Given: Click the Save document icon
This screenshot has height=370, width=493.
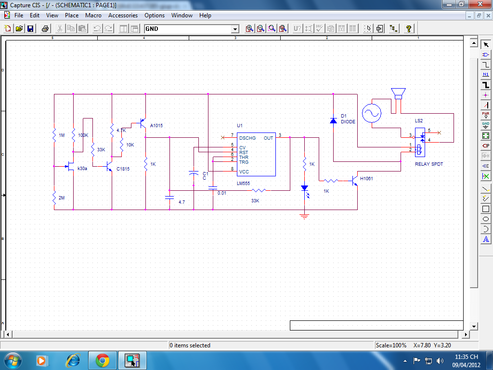Looking at the screenshot, I should 30,28.
